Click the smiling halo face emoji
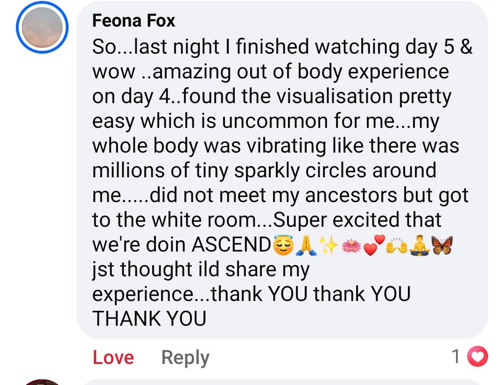Screen dimensions: 504x385 (283, 245)
